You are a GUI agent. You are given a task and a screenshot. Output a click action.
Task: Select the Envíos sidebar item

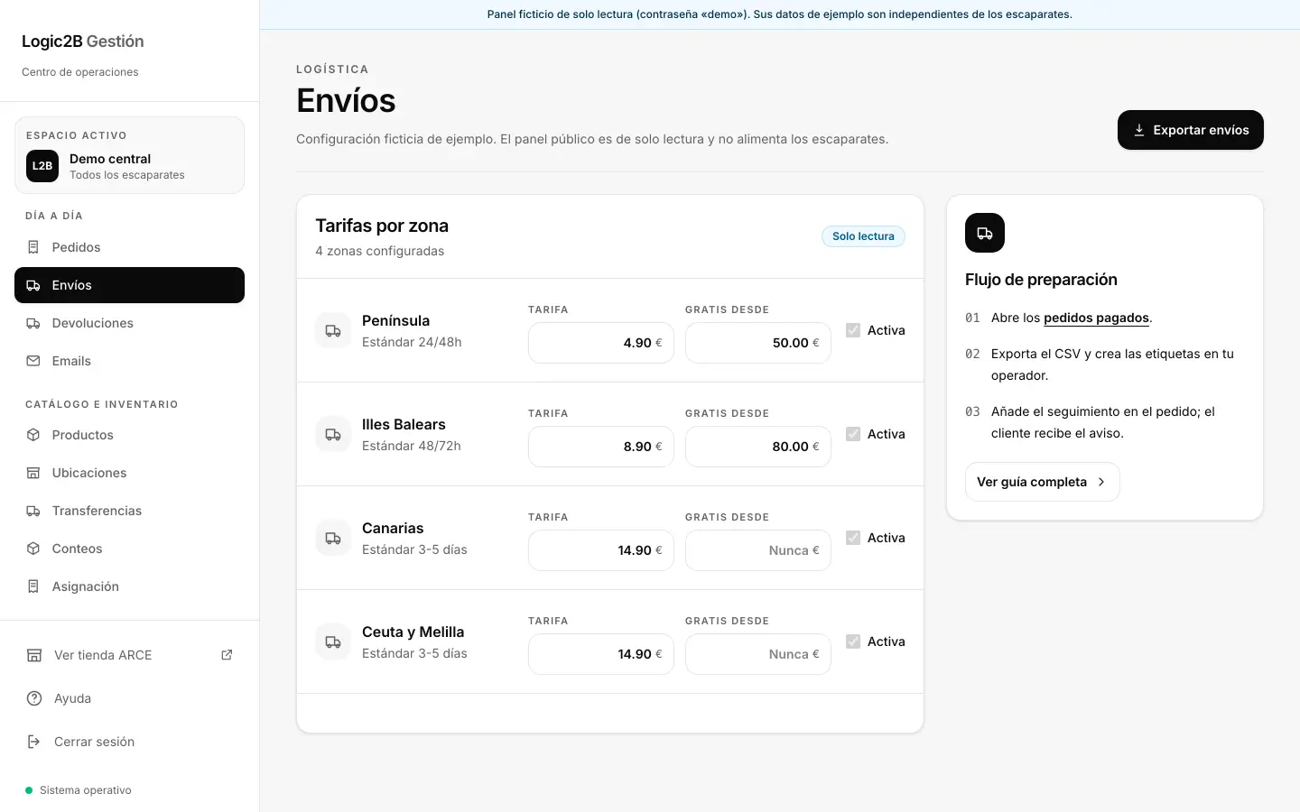click(129, 285)
